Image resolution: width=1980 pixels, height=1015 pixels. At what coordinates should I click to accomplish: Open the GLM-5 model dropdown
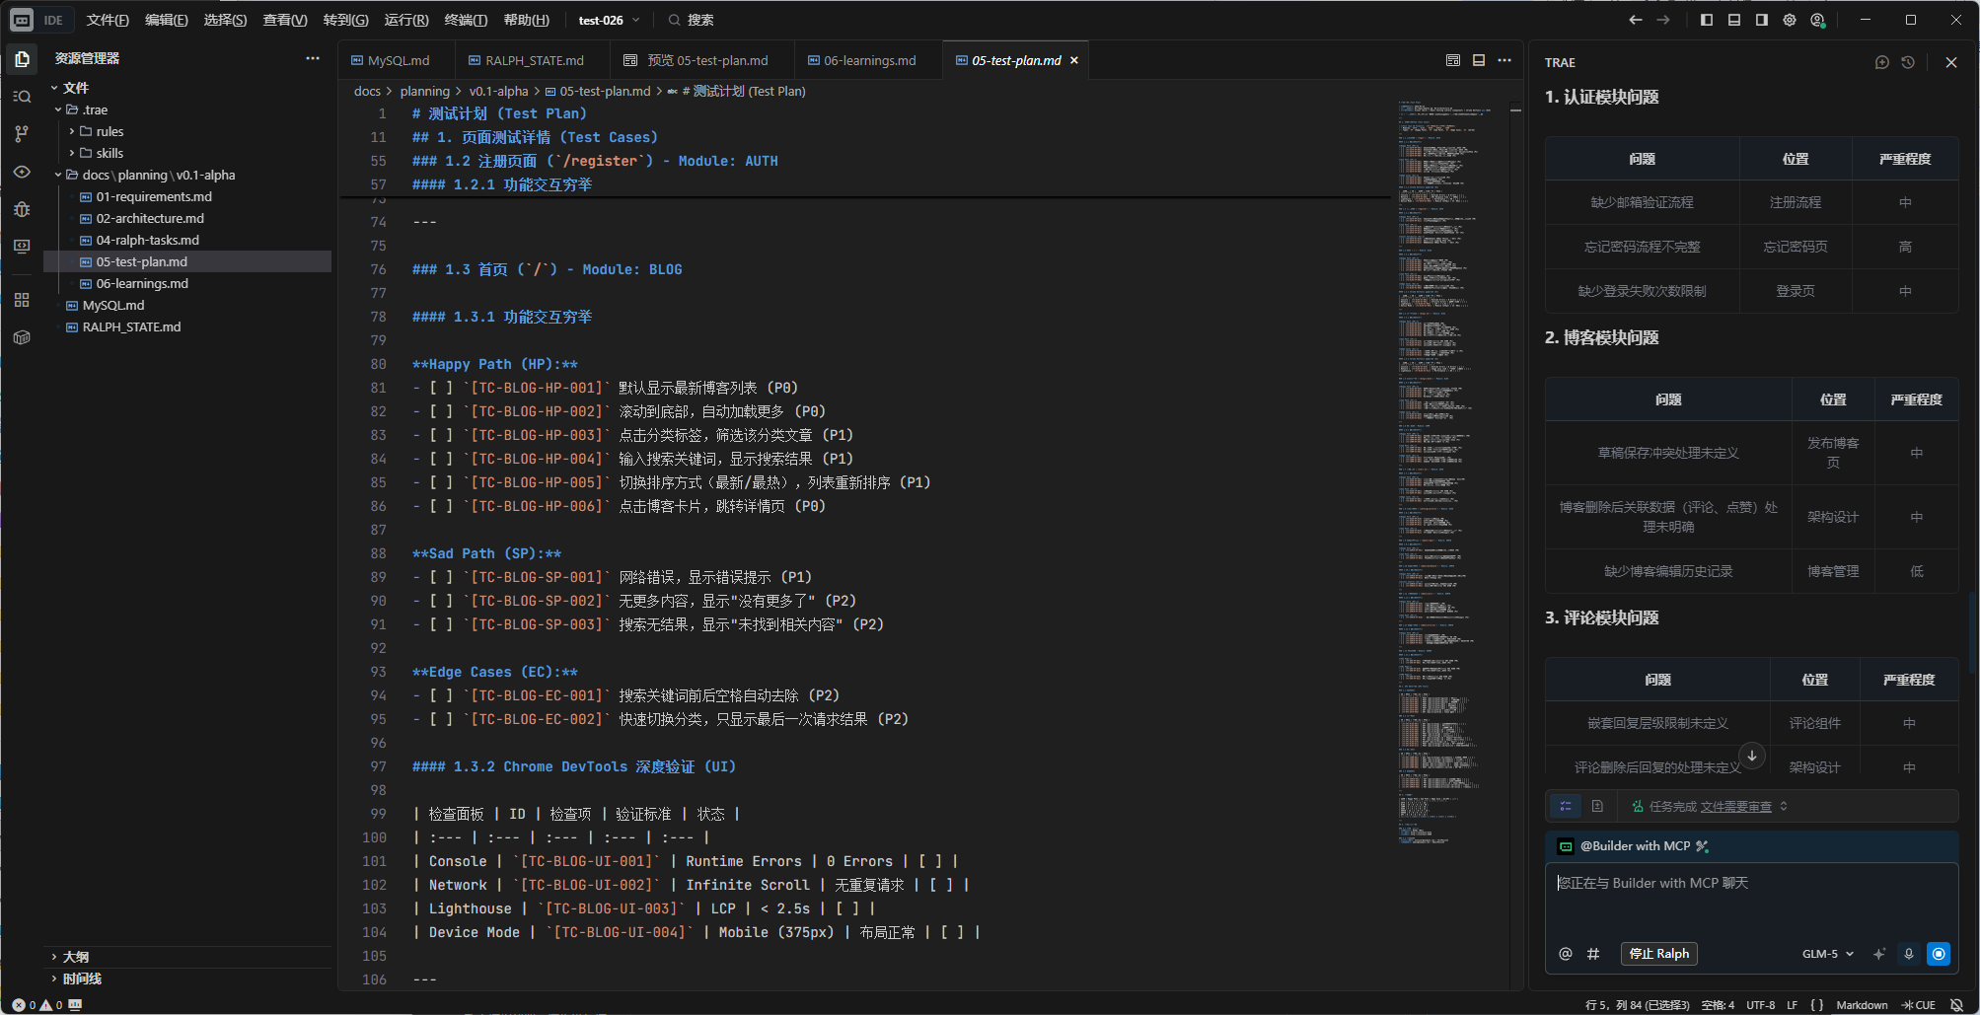(1827, 954)
